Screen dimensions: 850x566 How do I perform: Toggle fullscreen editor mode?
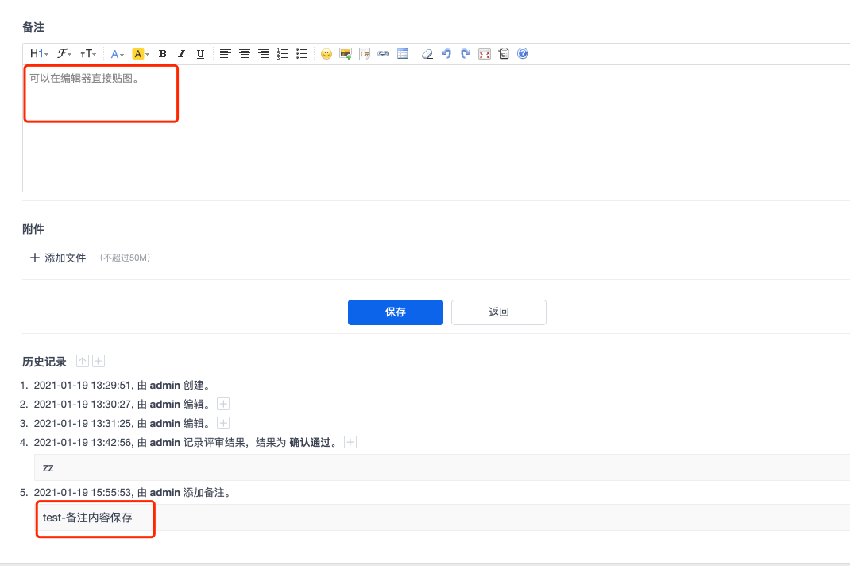click(x=485, y=54)
